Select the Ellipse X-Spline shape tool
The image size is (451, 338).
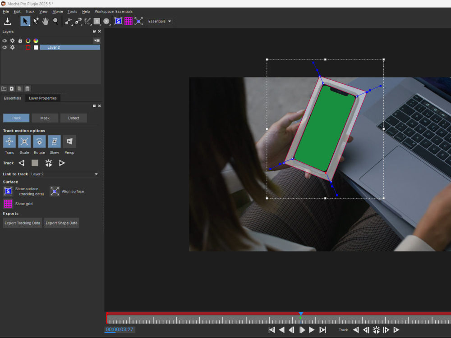click(106, 21)
